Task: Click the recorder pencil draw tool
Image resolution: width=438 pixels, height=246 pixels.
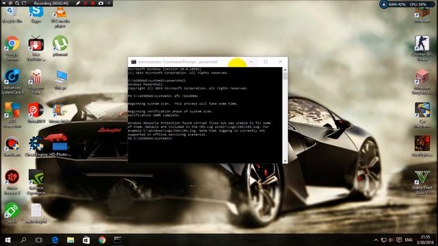Action: click(x=78, y=3)
